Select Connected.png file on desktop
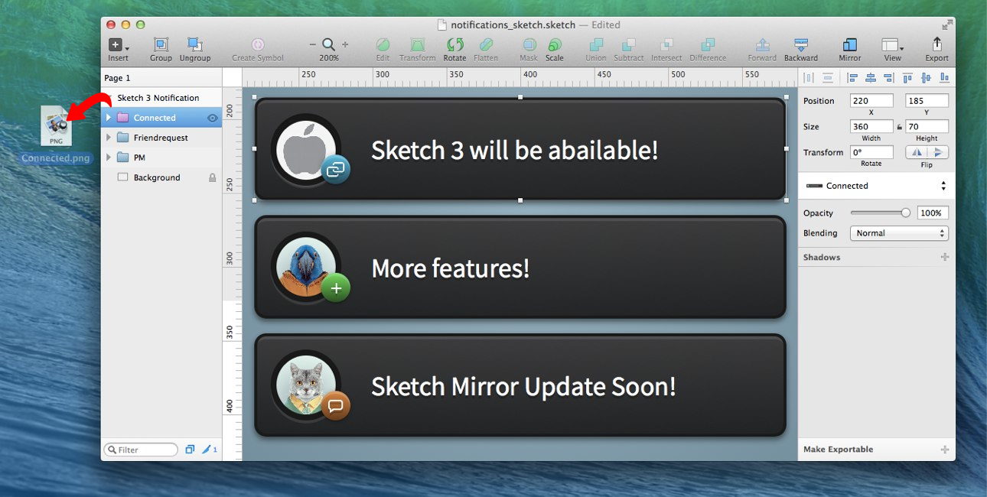 pos(57,135)
